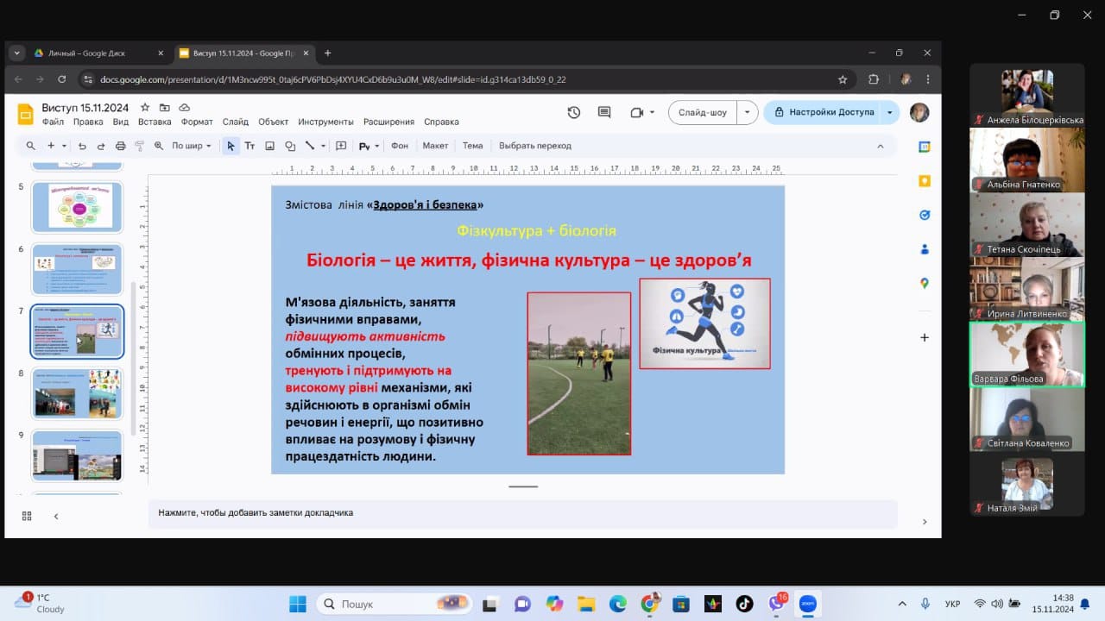The height and width of the screenshot is (621, 1105).
Task: Click the speaker notes field
Action: [x=522, y=512]
